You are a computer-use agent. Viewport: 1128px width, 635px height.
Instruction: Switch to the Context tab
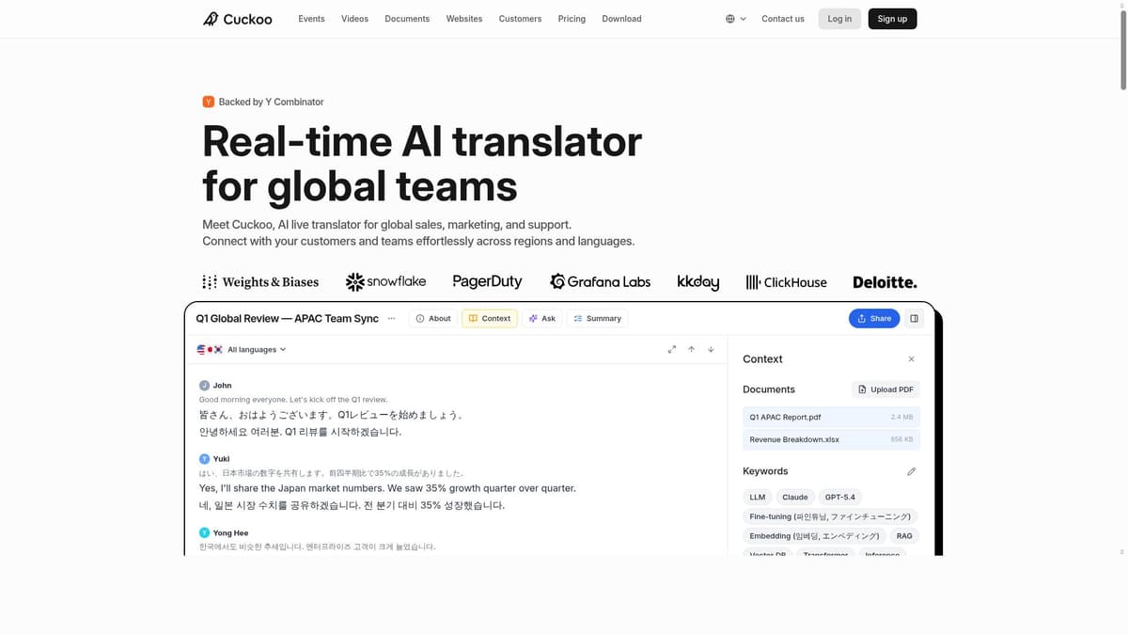(489, 319)
